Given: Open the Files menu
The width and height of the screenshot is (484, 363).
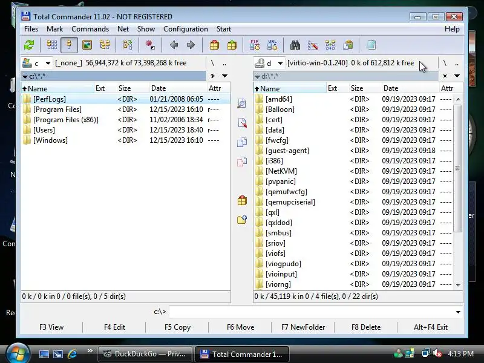Looking at the screenshot, I should coord(31,29).
